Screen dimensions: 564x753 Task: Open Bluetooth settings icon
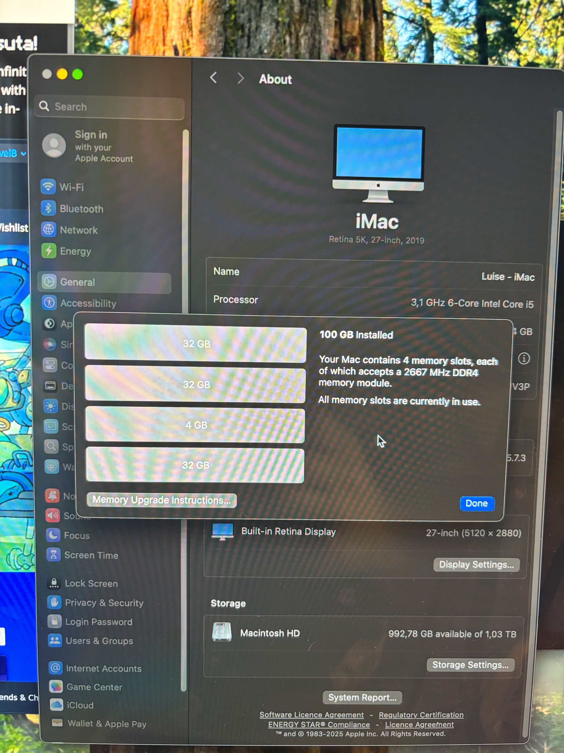tap(48, 208)
